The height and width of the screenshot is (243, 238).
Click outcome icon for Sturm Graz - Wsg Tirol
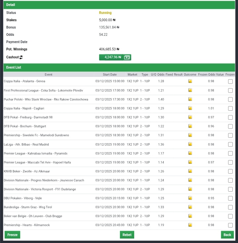coord(190,207)
